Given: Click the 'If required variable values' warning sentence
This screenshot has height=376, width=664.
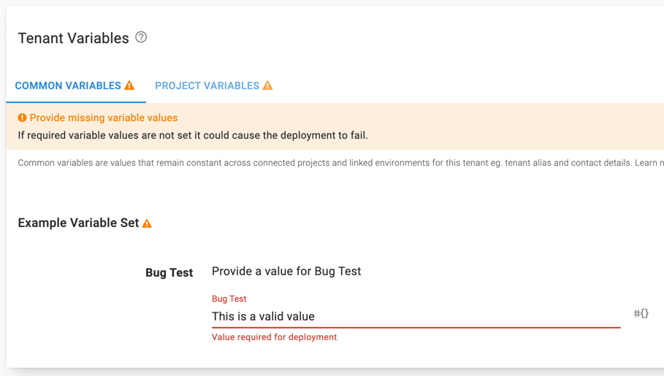Looking at the screenshot, I should click(193, 136).
